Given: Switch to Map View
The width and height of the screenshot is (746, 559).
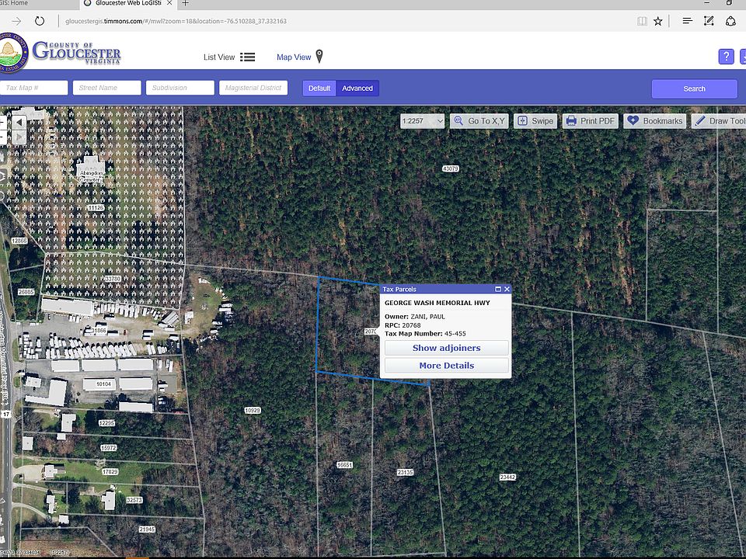Looking at the screenshot, I should pos(300,57).
